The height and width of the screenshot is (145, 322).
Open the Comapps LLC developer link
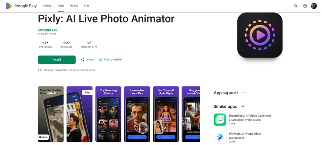48,30
